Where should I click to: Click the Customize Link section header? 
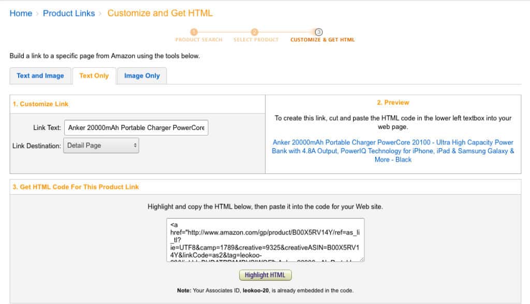click(x=41, y=104)
